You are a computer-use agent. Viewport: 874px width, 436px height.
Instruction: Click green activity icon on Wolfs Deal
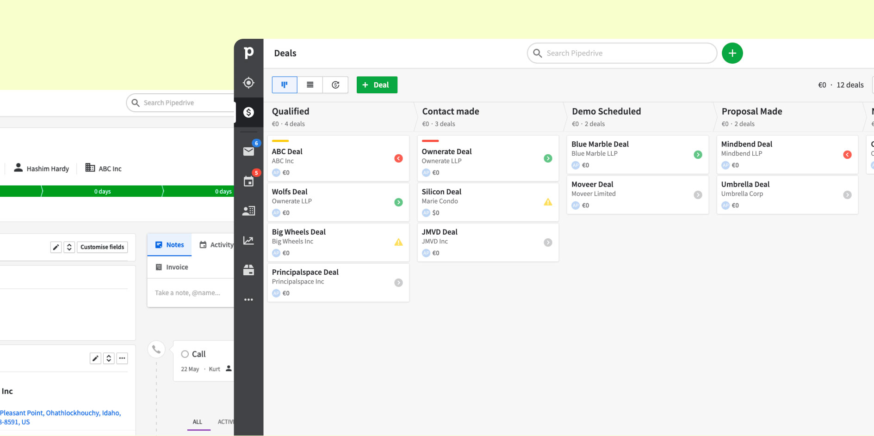(x=398, y=202)
